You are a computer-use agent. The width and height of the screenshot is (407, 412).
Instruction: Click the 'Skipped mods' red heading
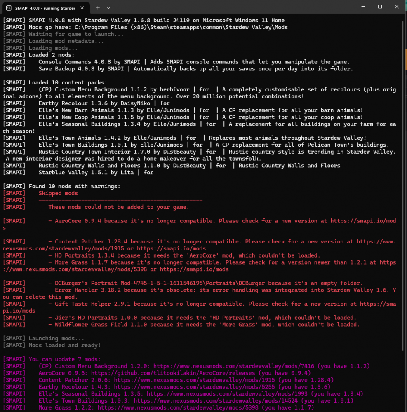pyautogui.click(x=58, y=193)
